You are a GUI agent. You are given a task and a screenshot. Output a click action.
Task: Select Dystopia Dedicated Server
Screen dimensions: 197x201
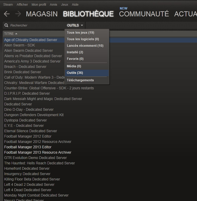[25, 120]
